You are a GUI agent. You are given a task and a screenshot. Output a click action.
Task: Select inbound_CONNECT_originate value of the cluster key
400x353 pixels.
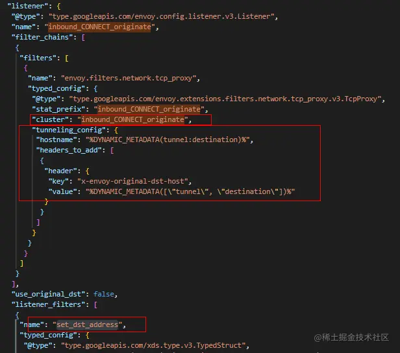tap(132, 119)
